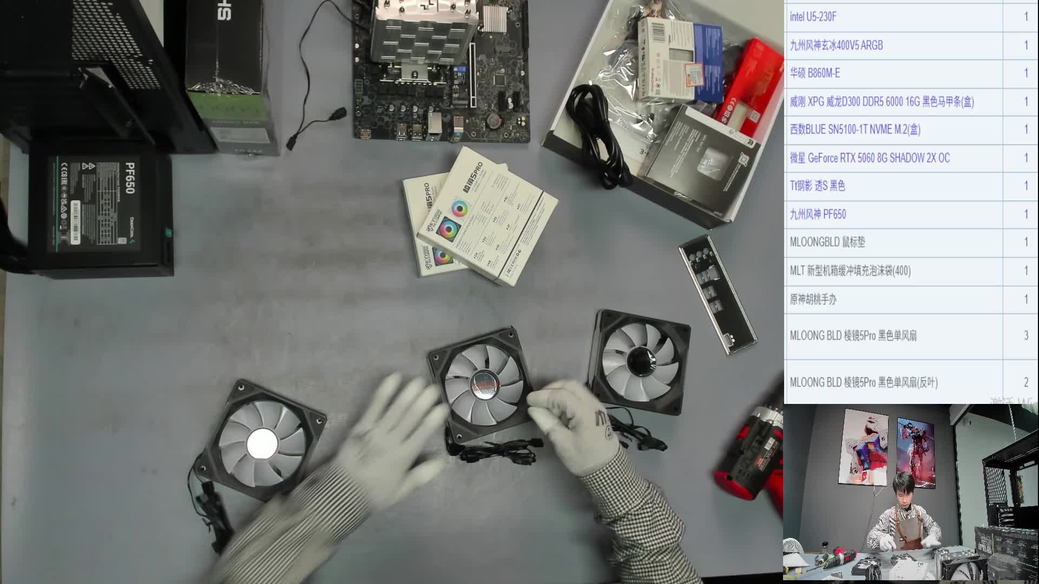The image size is (1039, 584).
Task: Click the MLOONGBLD 鼠标垫 entry
Action: point(827,242)
